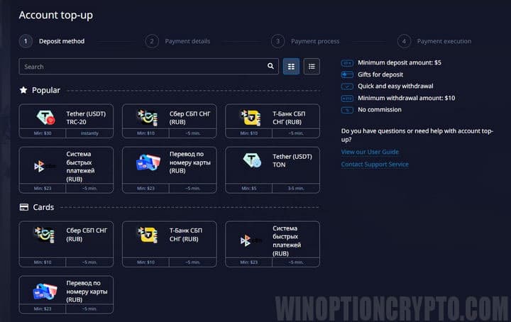Choose Т-Банк СБП СНГ icon in Cards section
The width and height of the screenshot is (511, 322).
pyautogui.click(x=148, y=235)
